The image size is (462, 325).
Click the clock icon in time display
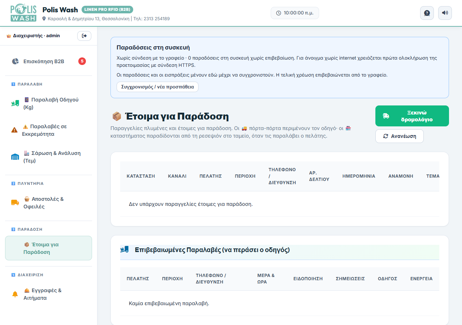pos(279,13)
